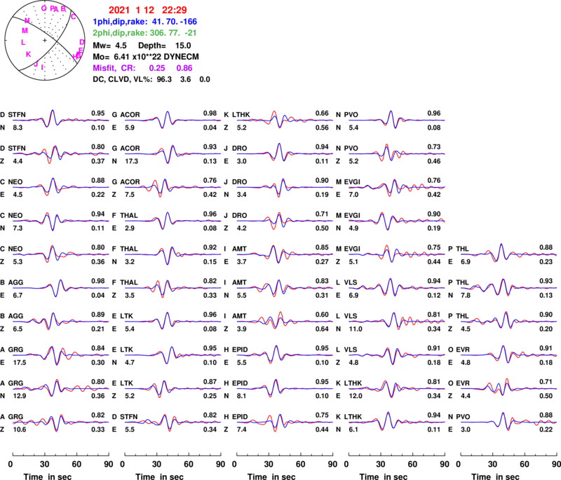This screenshot has height=480, width=561.
Task: Click correlation 0.87 of LTK Z
Action: 210,382
